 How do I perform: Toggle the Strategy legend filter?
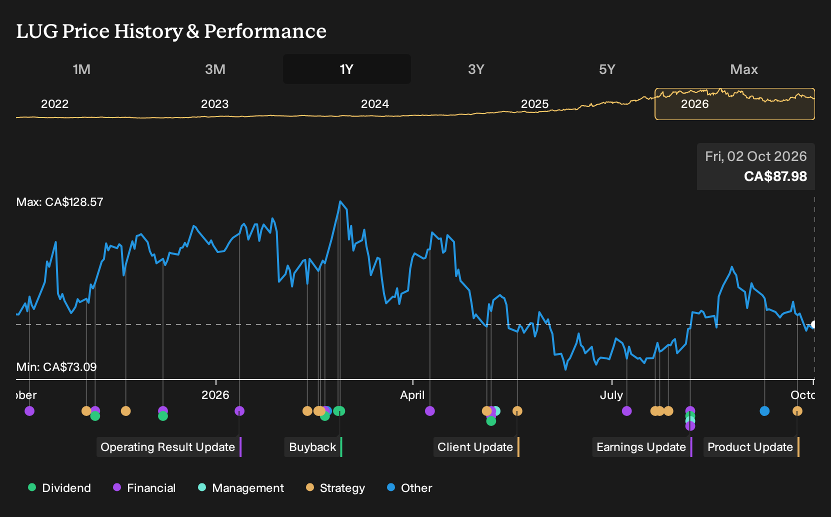335,488
